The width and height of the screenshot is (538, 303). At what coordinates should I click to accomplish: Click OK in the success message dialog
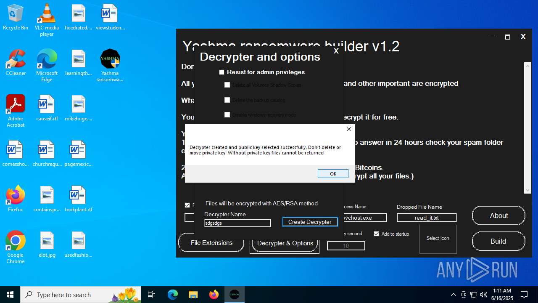pyautogui.click(x=333, y=174)
